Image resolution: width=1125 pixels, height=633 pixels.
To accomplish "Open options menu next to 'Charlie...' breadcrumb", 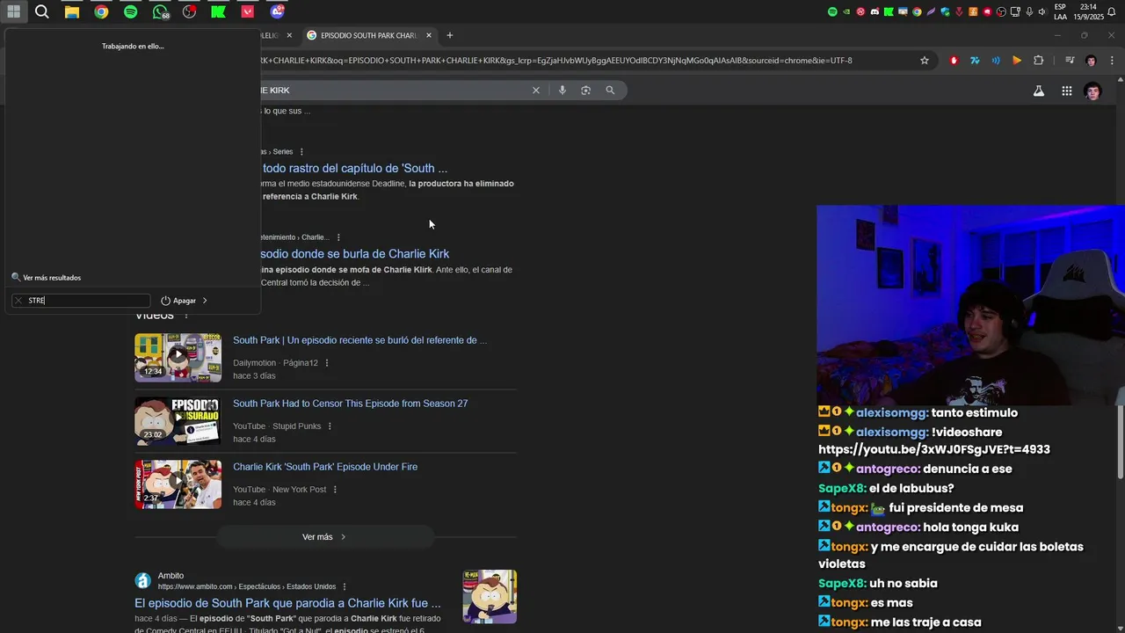I will pos(338,237).
